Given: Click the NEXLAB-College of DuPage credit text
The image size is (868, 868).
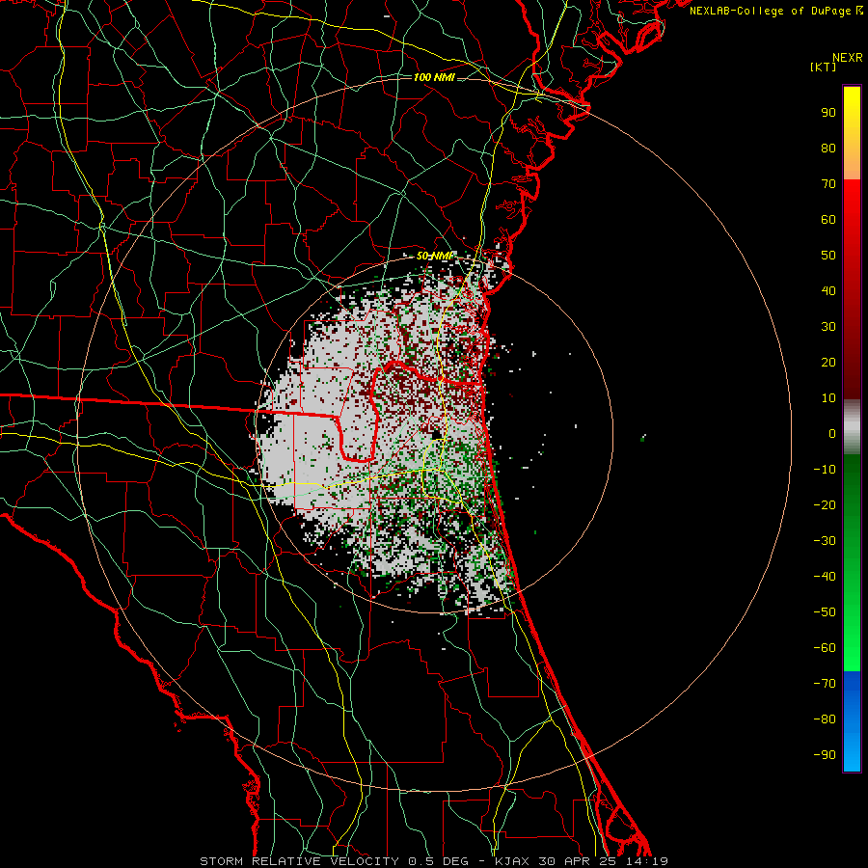Looking at the screenshot, I should (775, 11).
